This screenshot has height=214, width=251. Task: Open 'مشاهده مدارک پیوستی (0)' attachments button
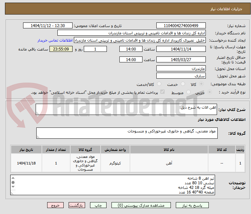click(141, 205)
